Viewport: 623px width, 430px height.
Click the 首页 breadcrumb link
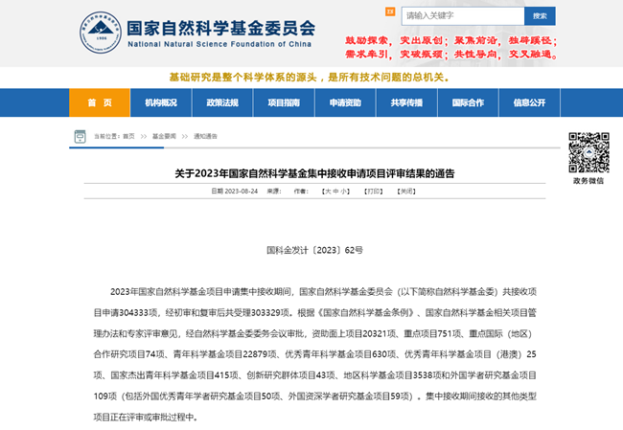[128, 136]
